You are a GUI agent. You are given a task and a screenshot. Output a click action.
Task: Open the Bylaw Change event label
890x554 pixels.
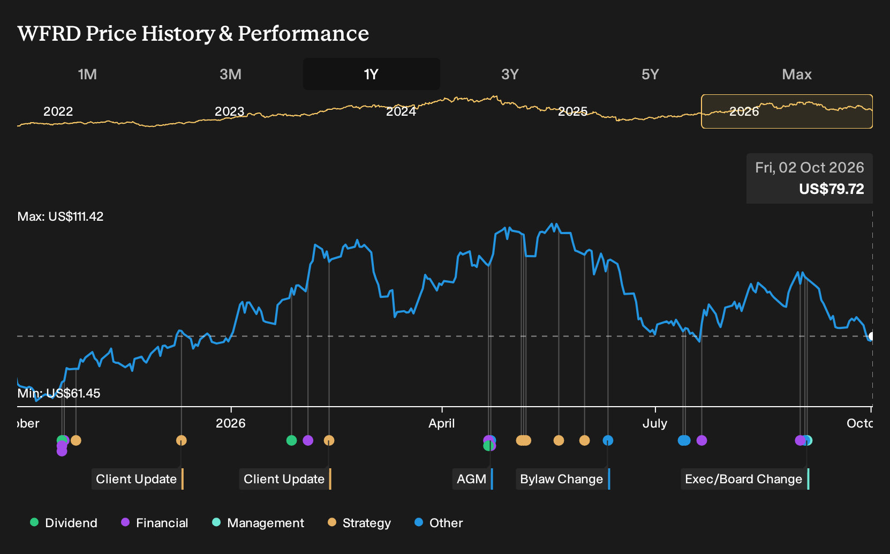point(563,479)
